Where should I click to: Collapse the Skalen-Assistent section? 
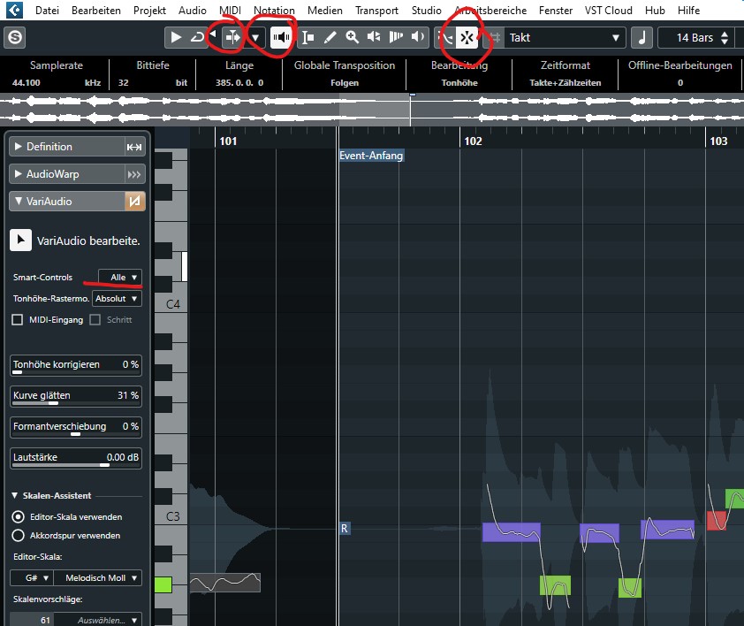pyautogui.click(x=15, y=495)
